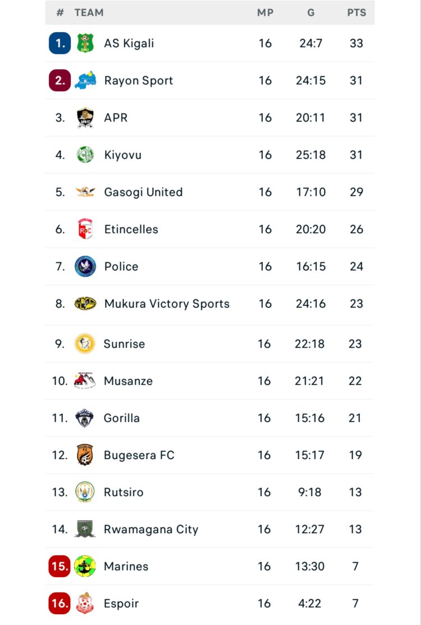Viewport: 421px width, 625px height.
Task: Click the Rayon Sport team logo
Action: click(x=85, y=80)
